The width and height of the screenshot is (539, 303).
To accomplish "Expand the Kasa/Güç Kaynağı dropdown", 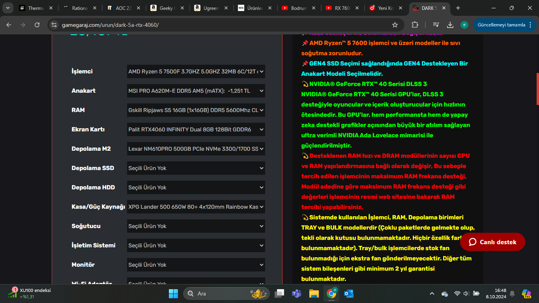I will [196, 207].
